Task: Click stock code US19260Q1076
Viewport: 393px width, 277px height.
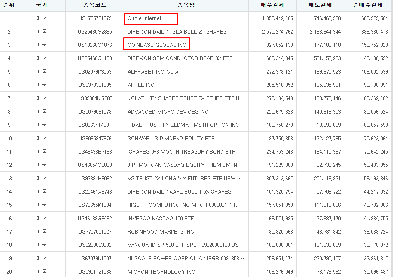Action: click(x=95, y=45)
